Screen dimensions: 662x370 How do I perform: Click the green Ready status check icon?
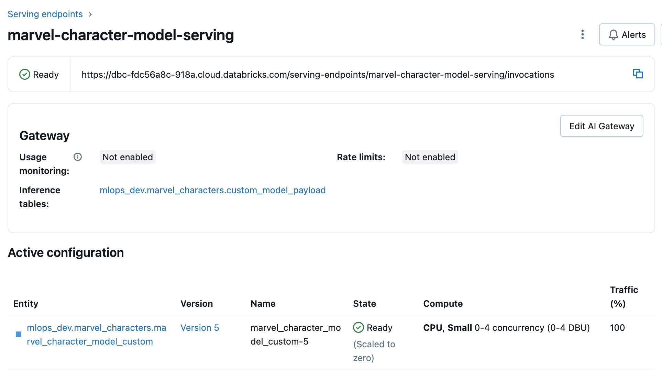click(x=25, y=74)
